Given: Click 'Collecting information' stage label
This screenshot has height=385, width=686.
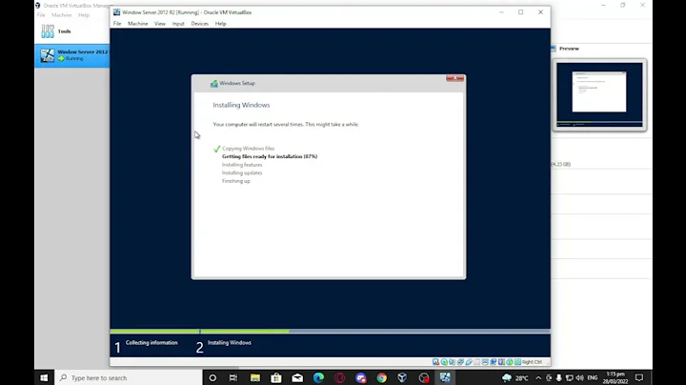Looking at the screenshot, I should pos(151,342).
